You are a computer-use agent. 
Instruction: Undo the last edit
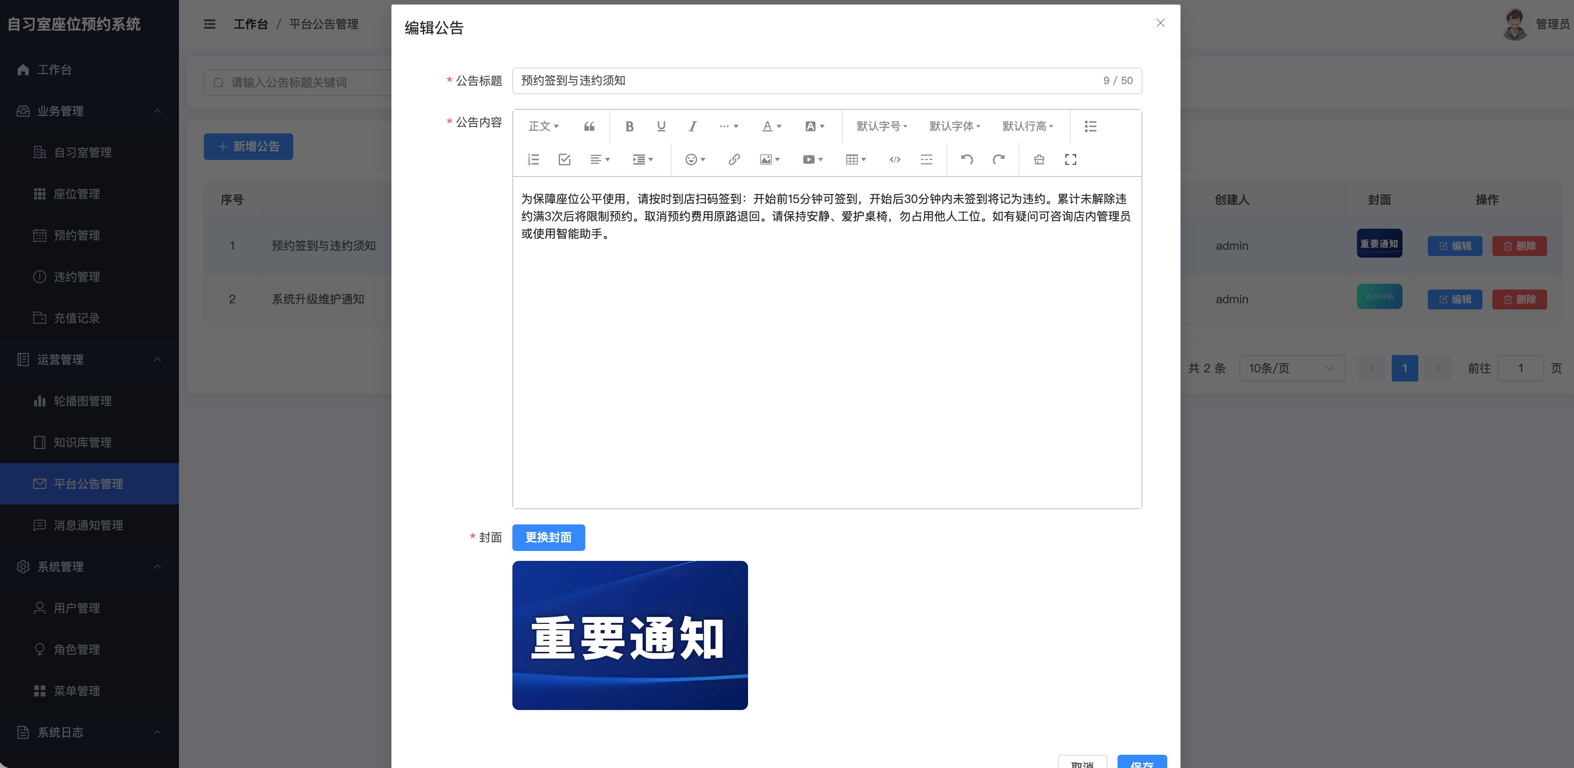pos(967,159)
